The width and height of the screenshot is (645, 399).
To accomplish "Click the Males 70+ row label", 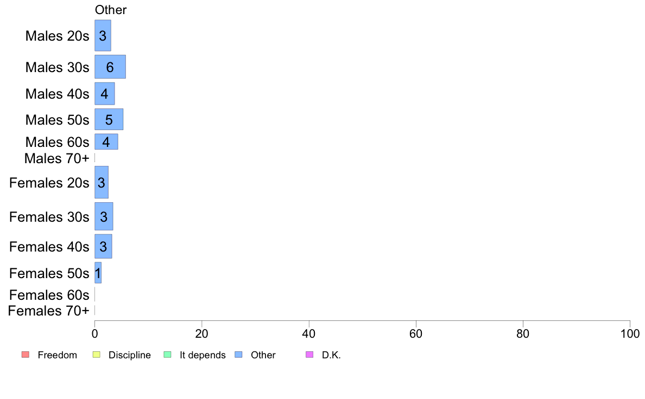I will 57,158.
